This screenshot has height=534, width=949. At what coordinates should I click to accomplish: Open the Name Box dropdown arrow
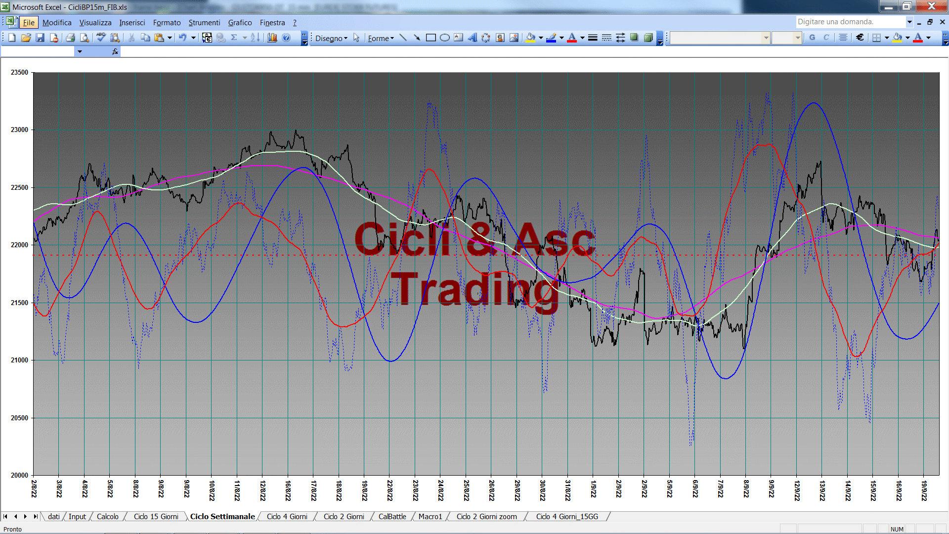pyautogui.click(x=80, y=51)
